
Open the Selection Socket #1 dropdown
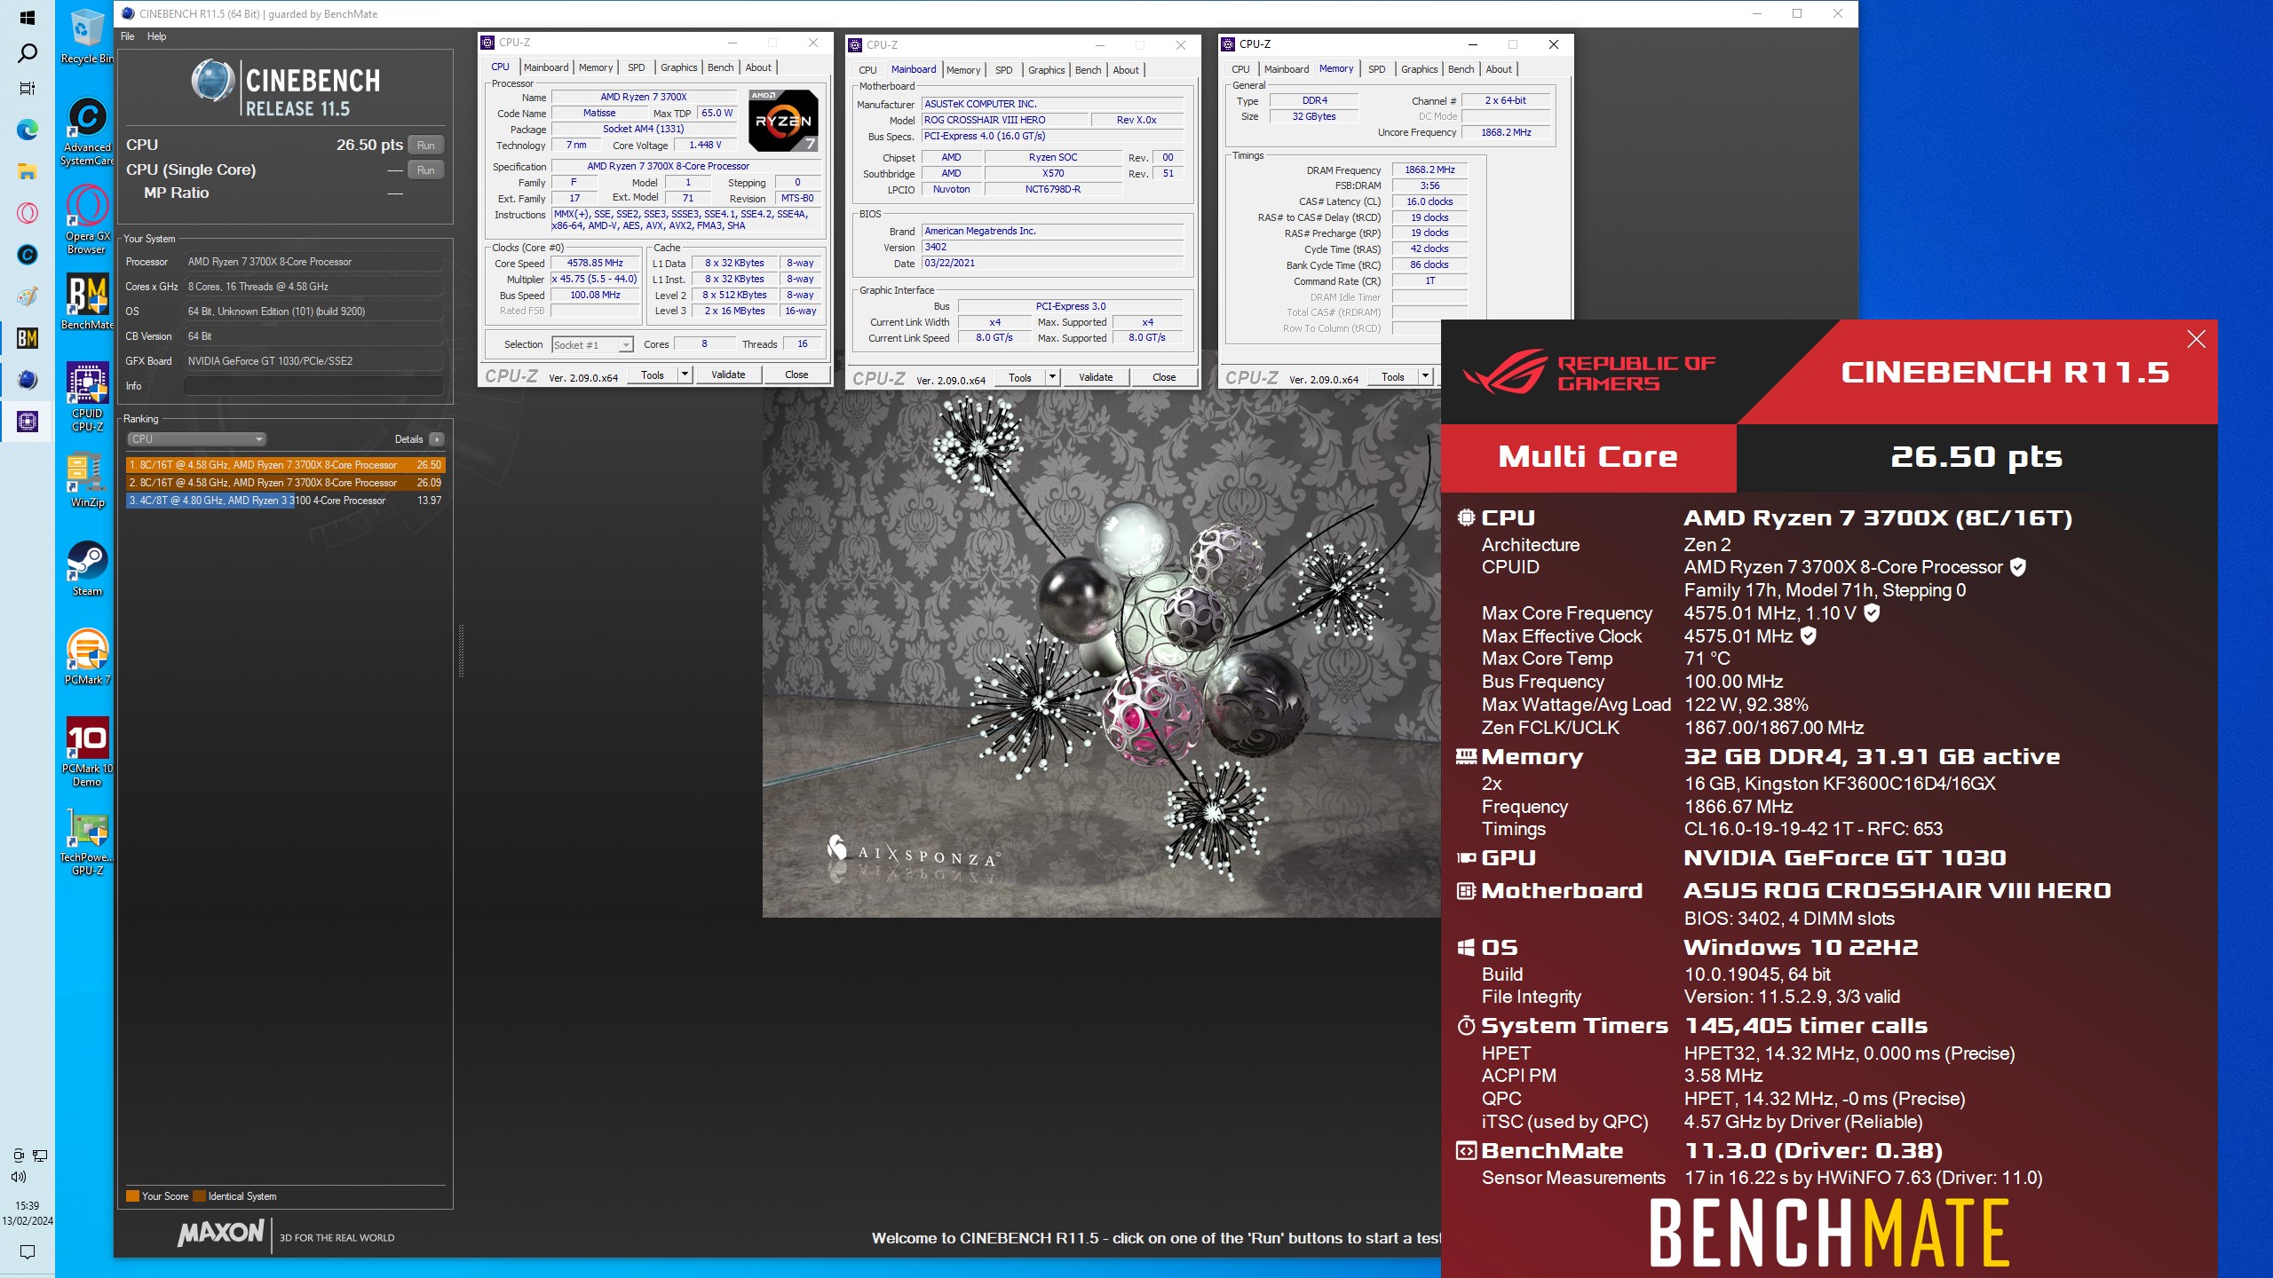point(592,345)
